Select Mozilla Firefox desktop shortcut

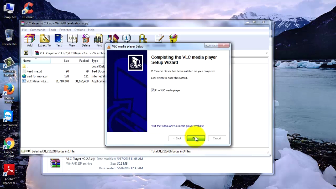[9, 94]
